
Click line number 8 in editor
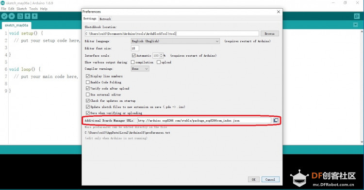pyautogui.click(x=6, y=83)
